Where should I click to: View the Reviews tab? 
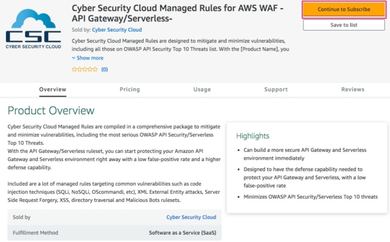[x=353, y=90]
